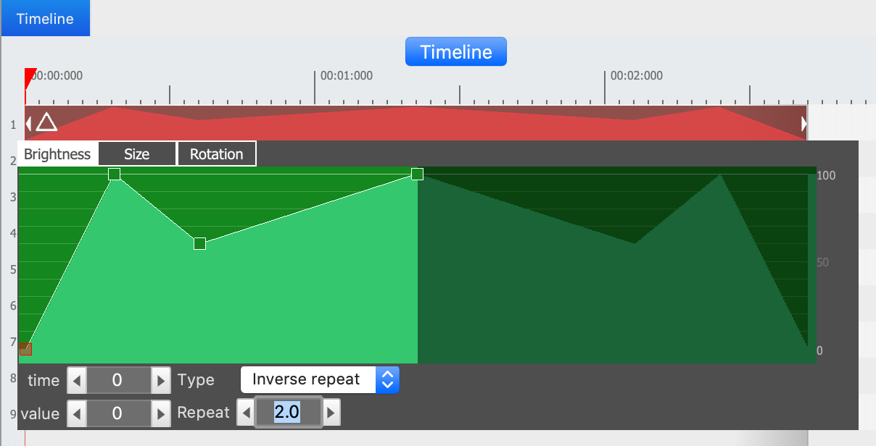Increase time with the right arrow stepper
This screenshot has width=876, height=446.
pyautogui.click(x=160, y=379)
